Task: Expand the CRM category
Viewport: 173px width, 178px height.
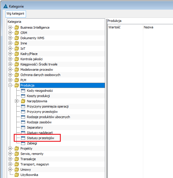Action: [10, 33]
